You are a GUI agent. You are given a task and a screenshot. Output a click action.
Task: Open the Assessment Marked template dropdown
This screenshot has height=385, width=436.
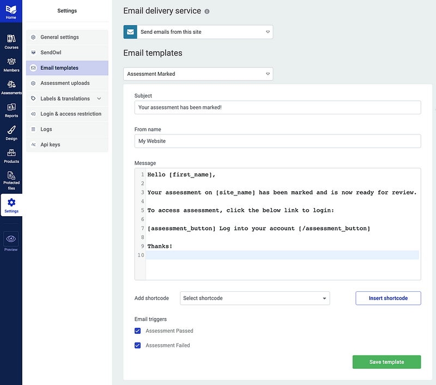click(x=198, y=74)
